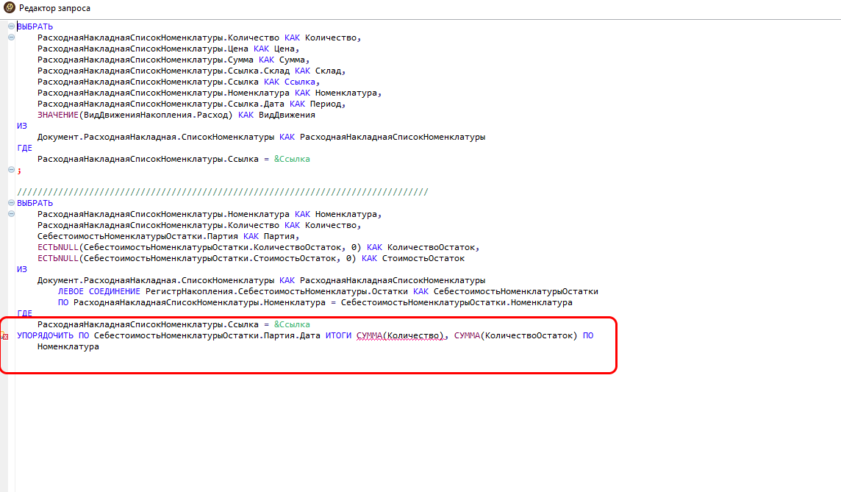Click Редактор запроса window title
Viewport: 841px width, 492px height.
pyautogui.click(x=54, y=8)
